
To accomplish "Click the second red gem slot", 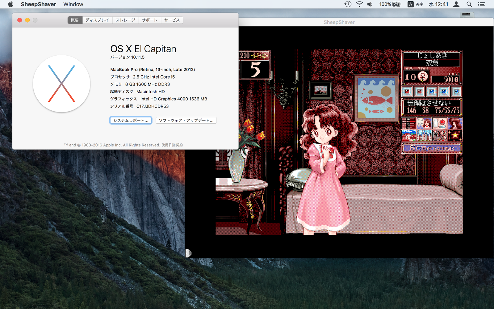I will coord(419,91).
